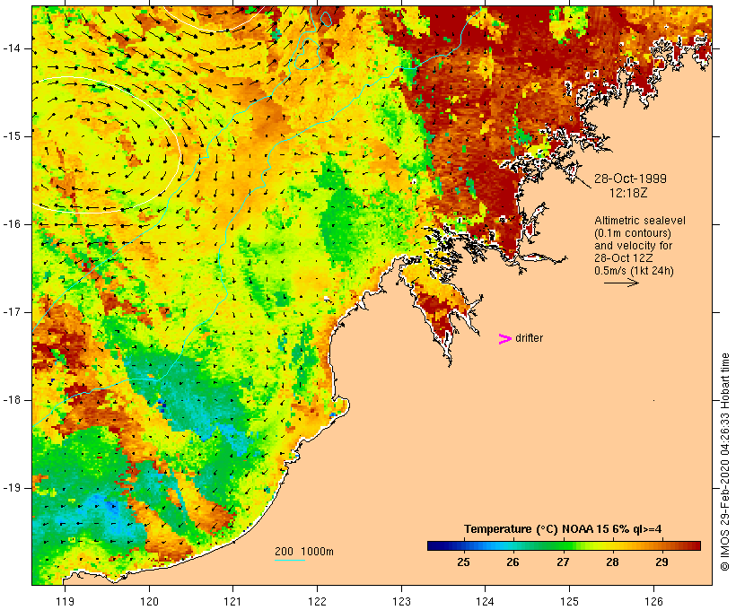Click the 'drifter' legend label
Viewport: 736px width, 610px height.
[x=529, y=338]
